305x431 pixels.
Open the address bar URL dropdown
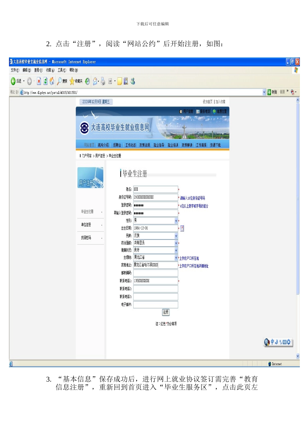pos(264,92)
